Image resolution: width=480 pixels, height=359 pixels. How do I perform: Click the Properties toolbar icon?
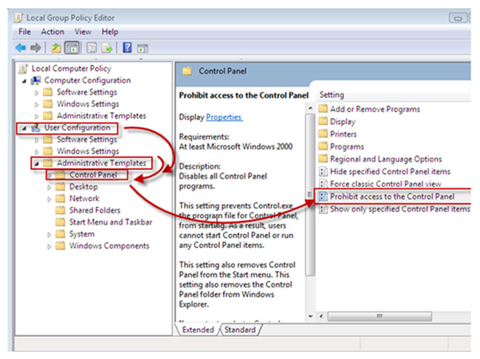tap(92, 48)
